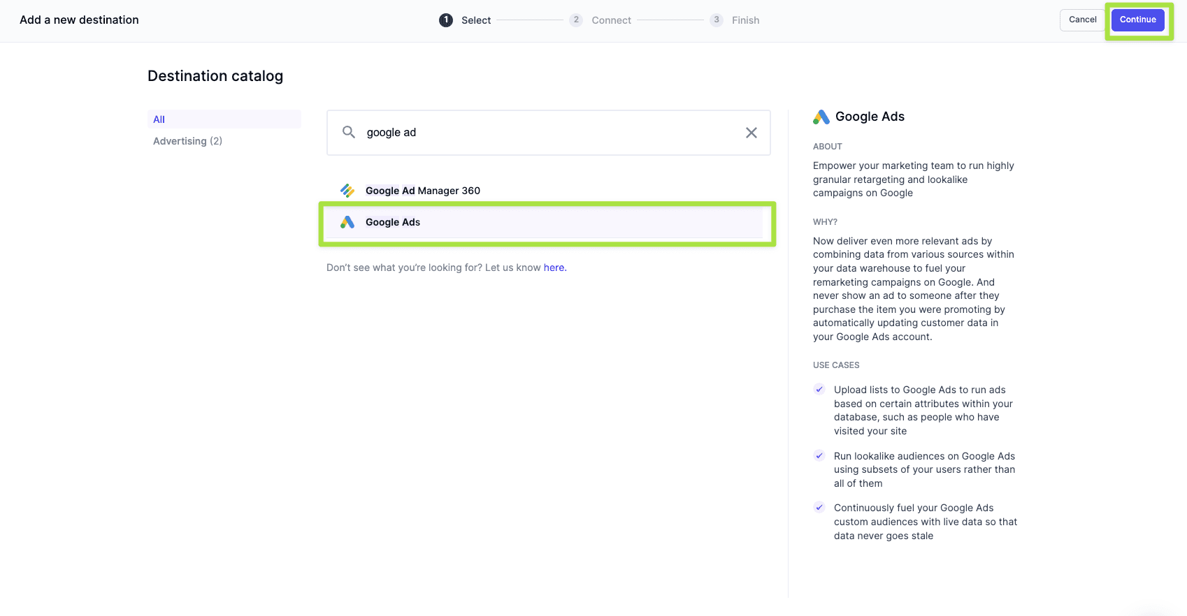1187x616 pixels.
Task: Select the All category filter
Action: pyautogui.click(x=159, y=119)
